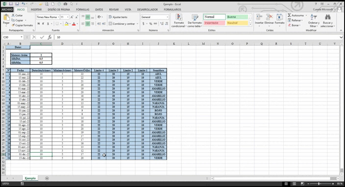
Task: Open Ordenar y filtrar
Action: (314, 21)
